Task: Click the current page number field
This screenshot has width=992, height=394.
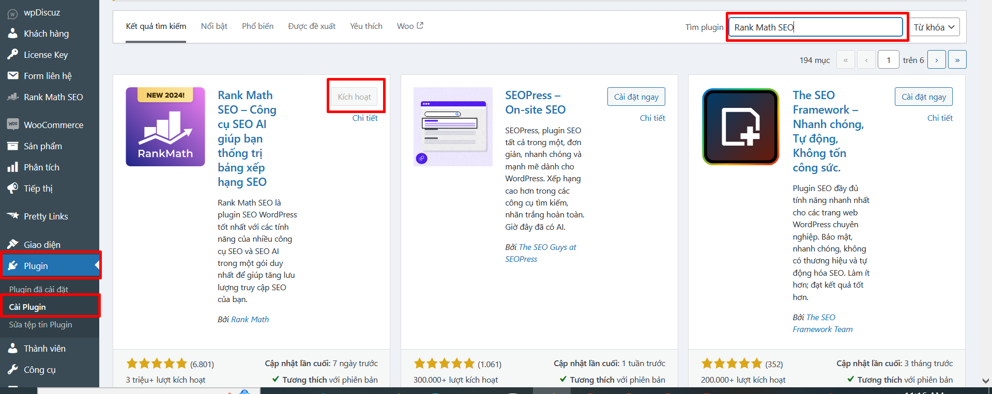Action: pyautogui.click(x=889, y=60)
